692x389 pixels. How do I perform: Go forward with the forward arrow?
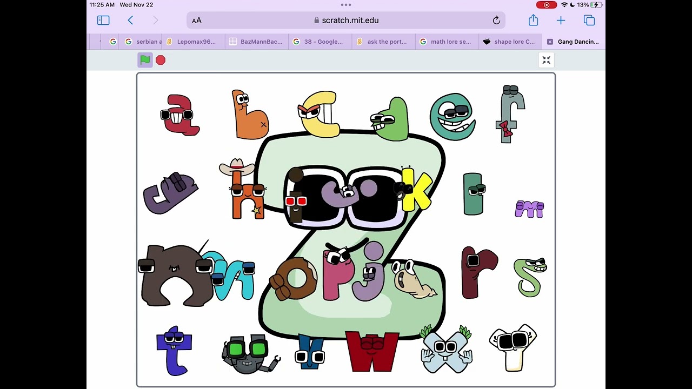coord(156,20)
